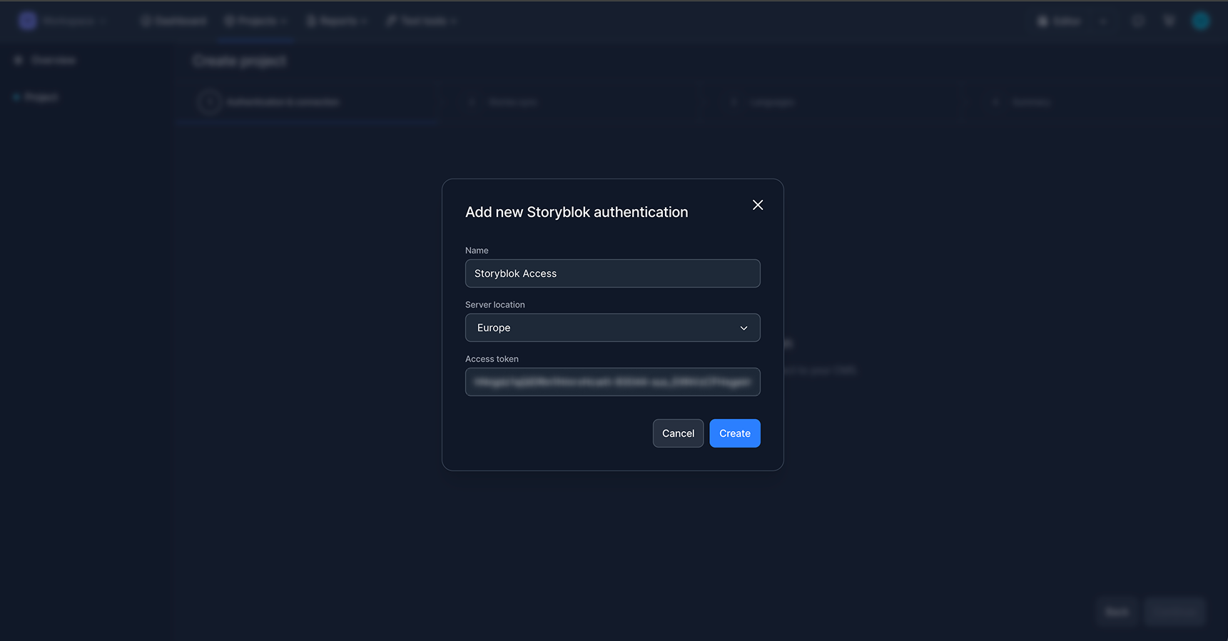Open the teal user avatar menu

tap(1201, 21)
